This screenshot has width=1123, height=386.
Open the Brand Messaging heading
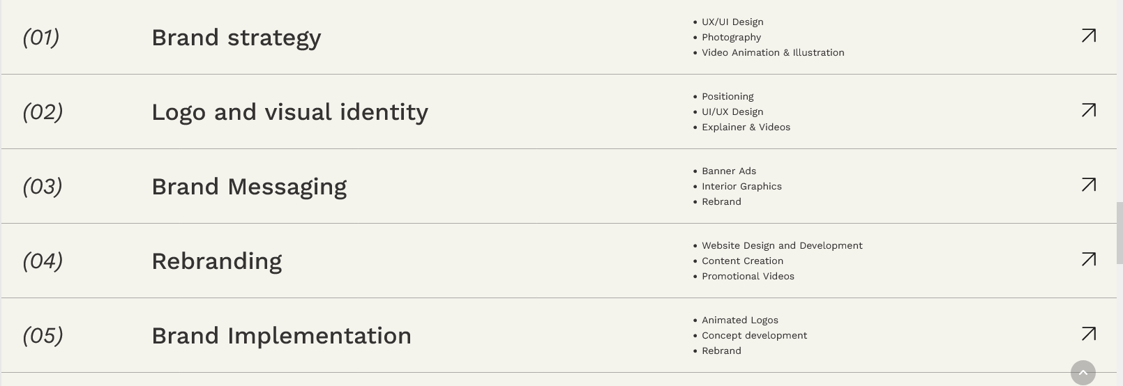pos(249,187)
